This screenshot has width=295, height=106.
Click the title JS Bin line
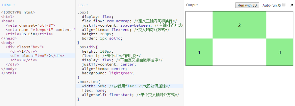[29, 34]
